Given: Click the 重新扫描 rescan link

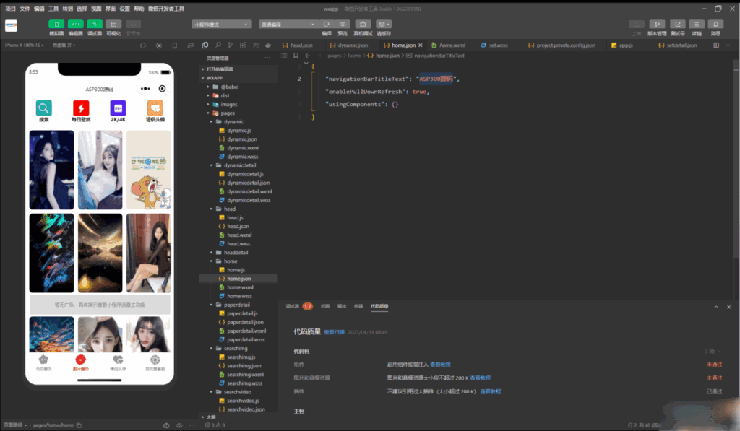Looking at the screenshot, I should tap(334, 332).
